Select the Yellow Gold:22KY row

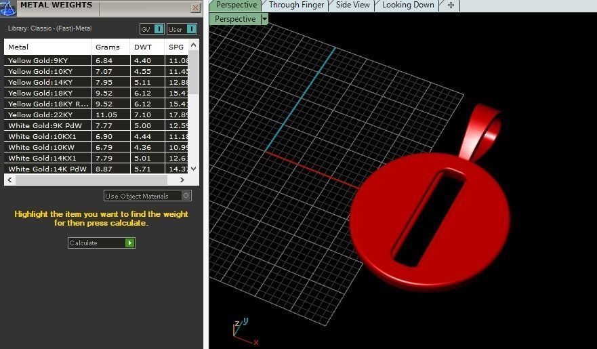point(96,115)
